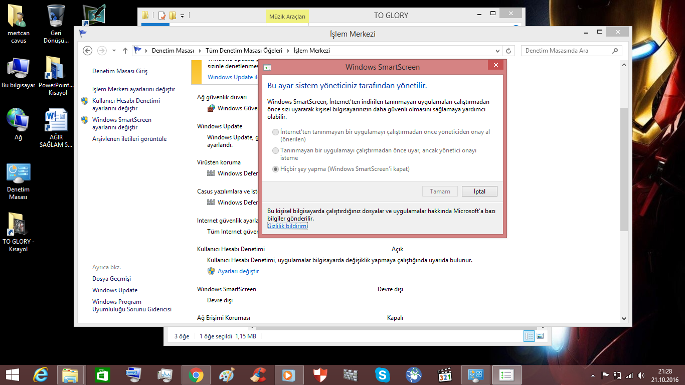Open File Explorer from the taskbar
This screenshot has height=385, width=685.
click(x=70, y=375)
